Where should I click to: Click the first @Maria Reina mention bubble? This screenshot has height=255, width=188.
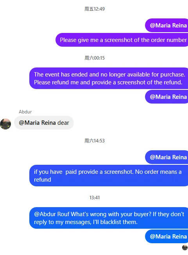(x=167, y=25)
